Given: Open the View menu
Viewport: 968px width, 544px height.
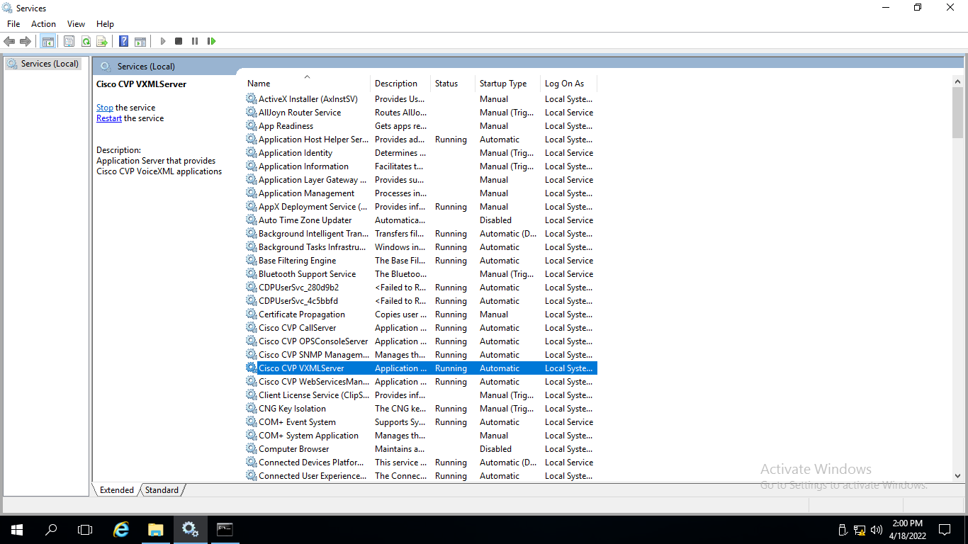Looking at the screenshot, I should point(76,24).
